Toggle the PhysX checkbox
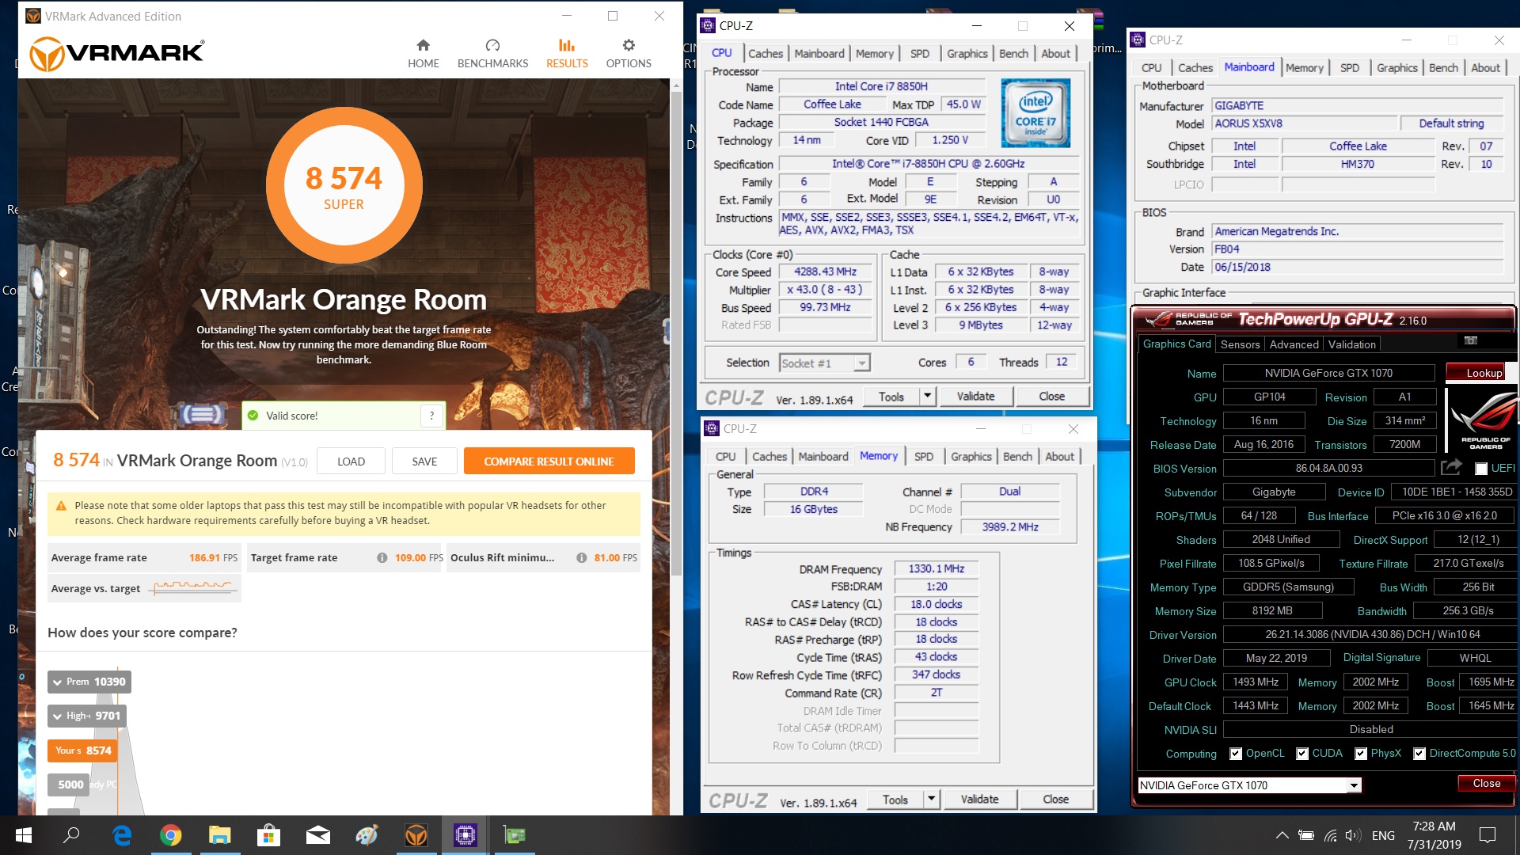Image resolution: width=1520 pixels, height=855 pixels. coord(1361,754)
